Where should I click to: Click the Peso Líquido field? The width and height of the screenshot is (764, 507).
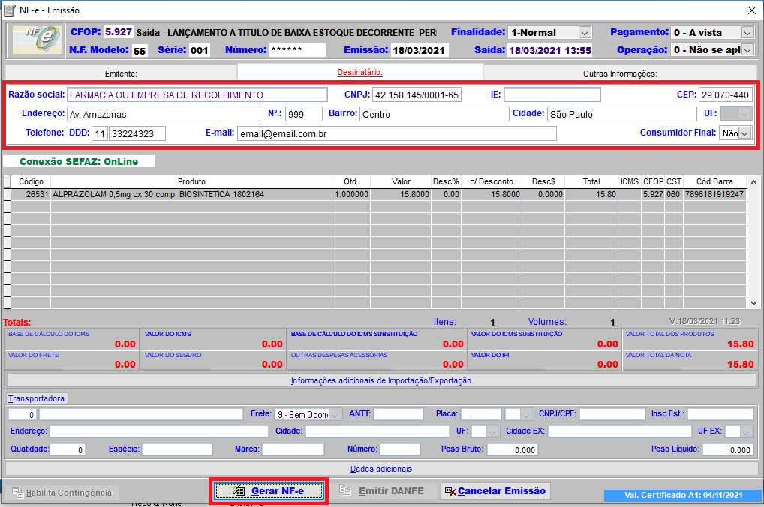(x=727, y=449)
